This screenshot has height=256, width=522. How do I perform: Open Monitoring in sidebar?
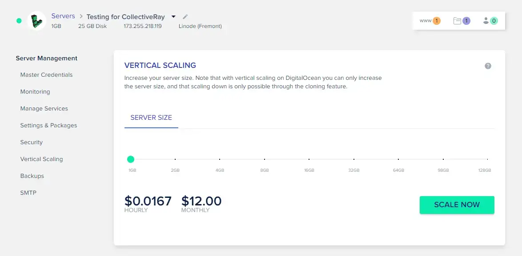pyautogui.click(x=35, y=92)
